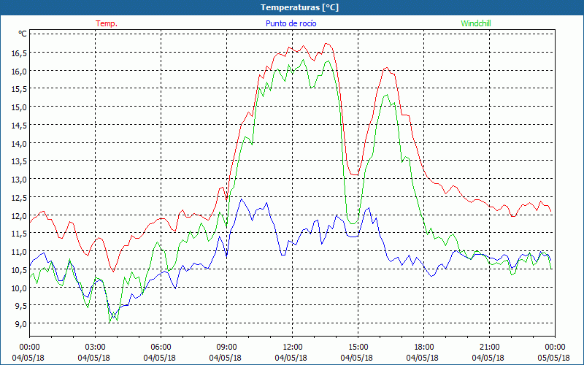Click the 13,0 y-axis value

point(19,180)
